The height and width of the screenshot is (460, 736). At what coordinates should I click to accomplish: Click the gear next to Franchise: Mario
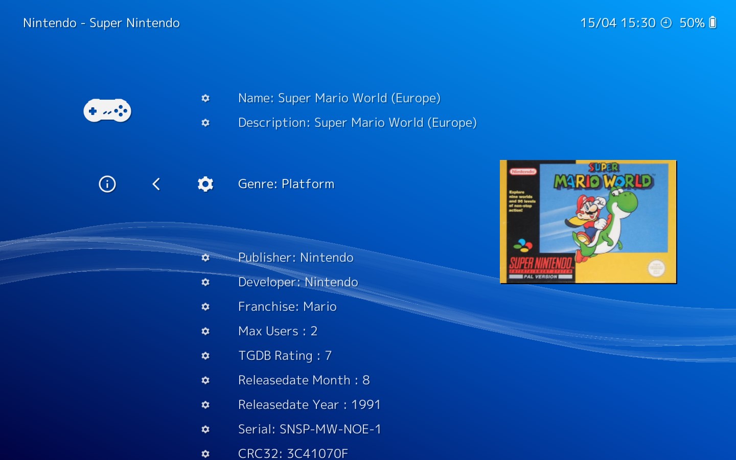click(x=205, y=307)
